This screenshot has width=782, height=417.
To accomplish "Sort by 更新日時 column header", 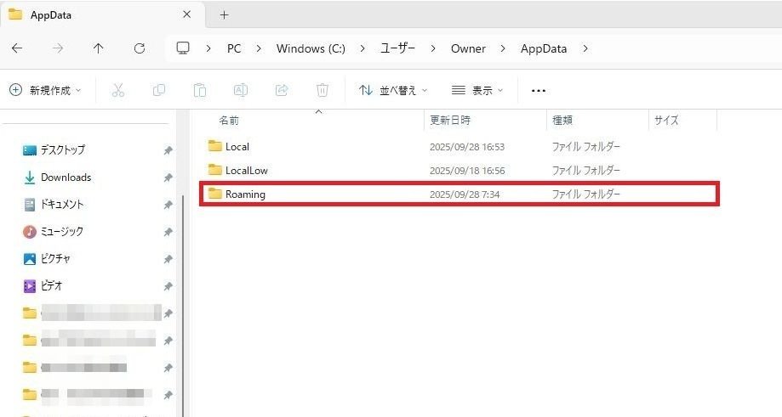I will tap(450, 121).
